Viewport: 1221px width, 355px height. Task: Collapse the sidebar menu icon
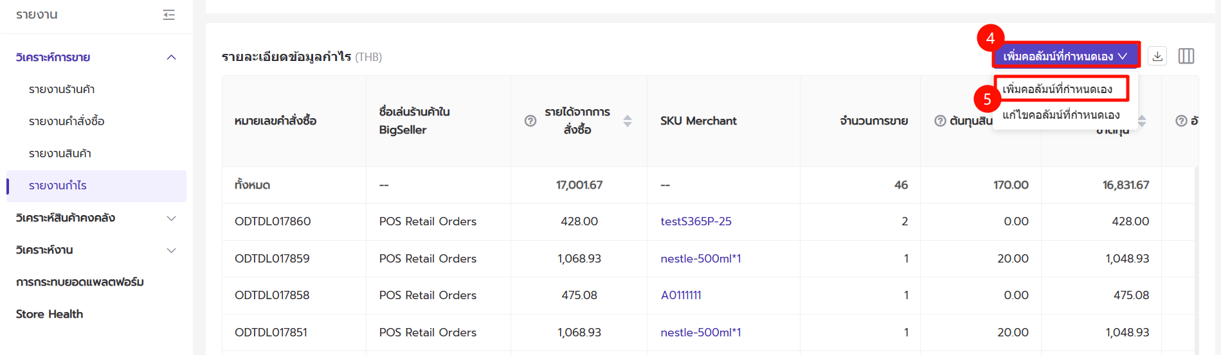point(168,15)
